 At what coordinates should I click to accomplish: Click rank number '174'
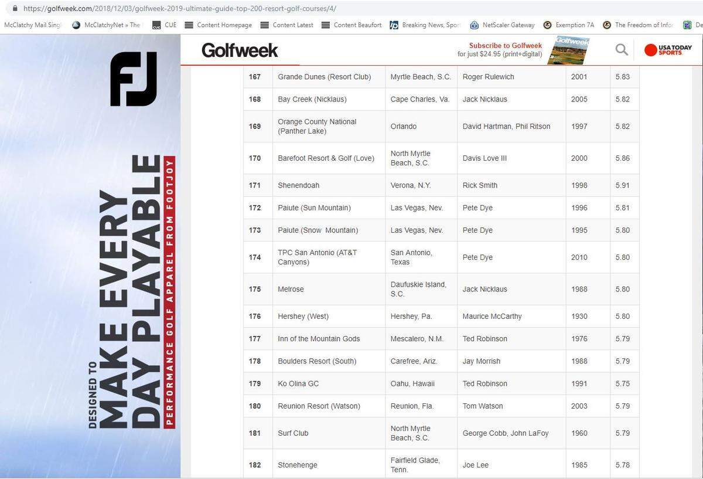pyautogui.click(x=255, y=257)
